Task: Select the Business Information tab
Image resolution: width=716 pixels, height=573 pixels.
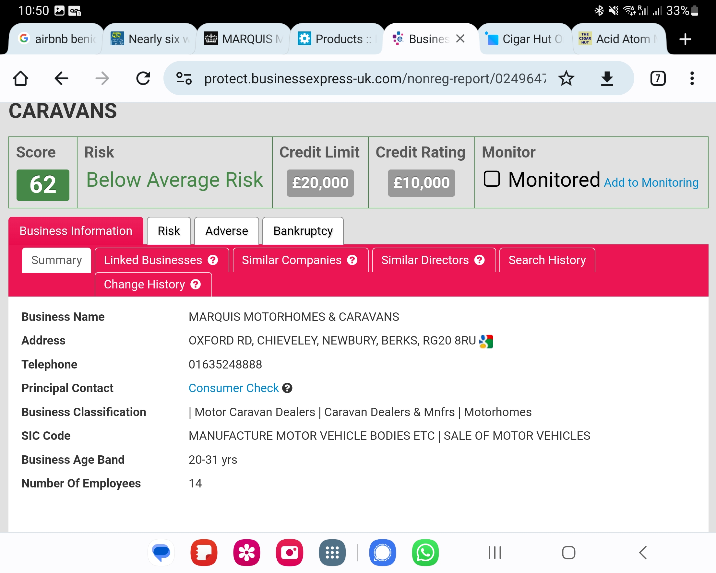Action: point(76,231)
